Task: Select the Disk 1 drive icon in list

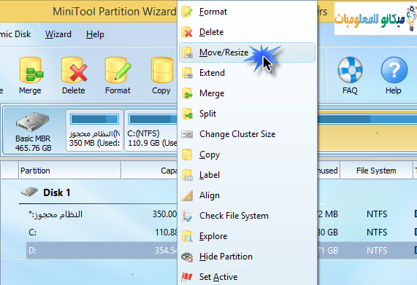Action: pyautogui.click(x=29, y=192)
